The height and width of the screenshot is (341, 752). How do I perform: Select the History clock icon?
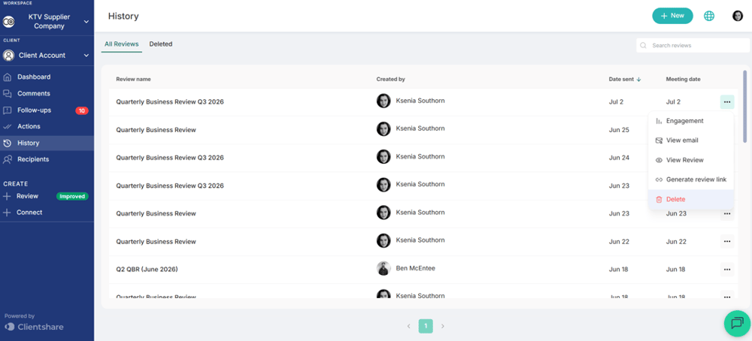click(x=8, y=143)
